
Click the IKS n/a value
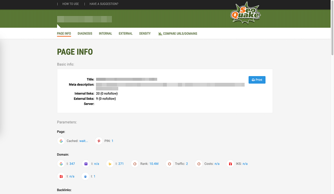tap(245, 164)
